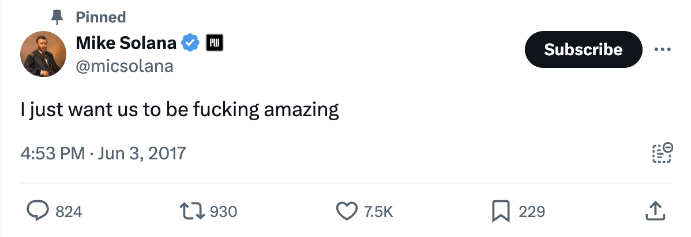Like the tweet with the heart icon
The height and width of the screenshot is (237, 691).
click(347, 212)
